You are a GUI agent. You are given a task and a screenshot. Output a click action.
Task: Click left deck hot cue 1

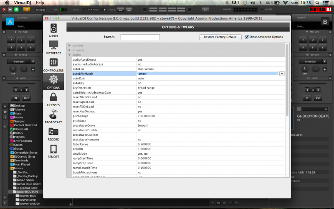[12, 40]
